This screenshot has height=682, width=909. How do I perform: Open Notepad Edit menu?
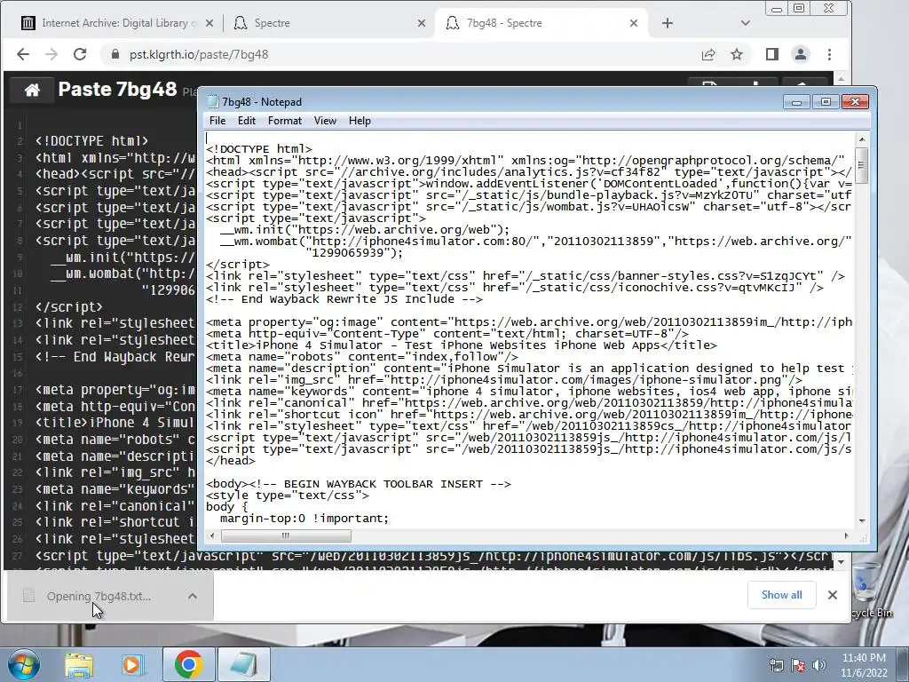(247, 121)
